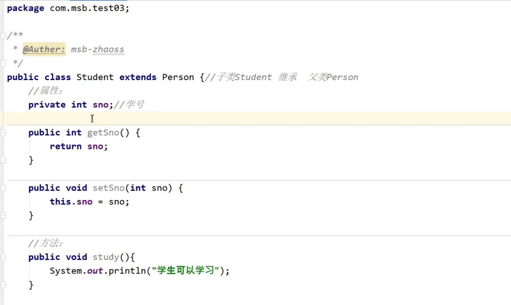The height and width of the screenshot is (305, 511).
Task: Click the this.sno assignment target
Action: coord(84,202)
